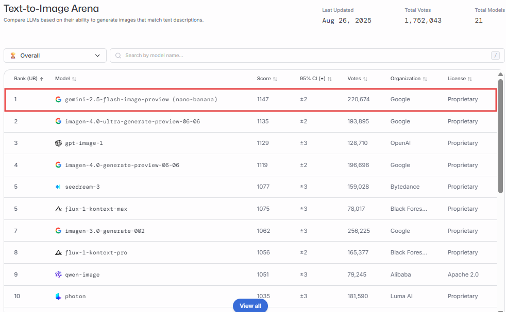Viewport: 506px width, 312px height.
Task: Select the flux-1-kontext-max model name
Action: pyautogui.click(x=96, y=209)
